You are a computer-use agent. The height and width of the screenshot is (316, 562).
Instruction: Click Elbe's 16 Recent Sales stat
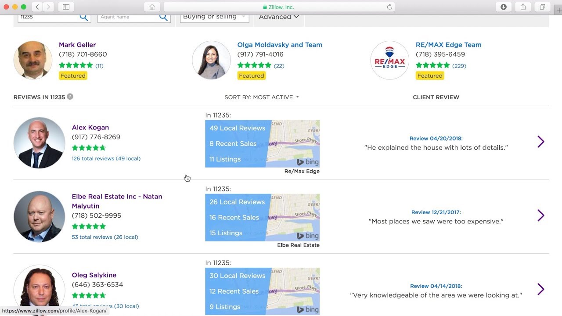coord(234,217)
